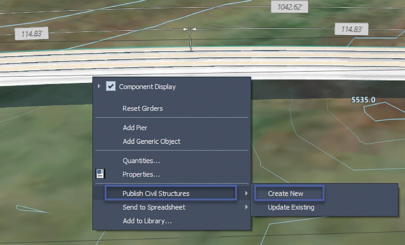
Task: Expand the Send to Spreadsheet arrow
Action: 246,207
